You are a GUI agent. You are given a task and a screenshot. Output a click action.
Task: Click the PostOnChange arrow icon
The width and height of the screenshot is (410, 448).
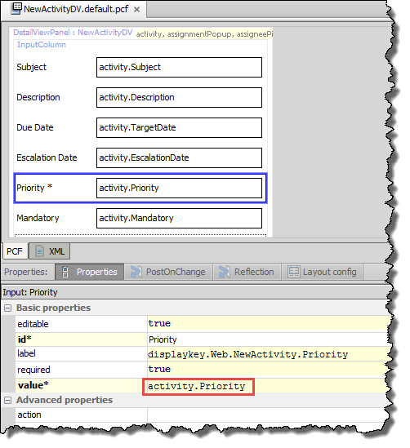pyautogui.click(x=136, y=272)
